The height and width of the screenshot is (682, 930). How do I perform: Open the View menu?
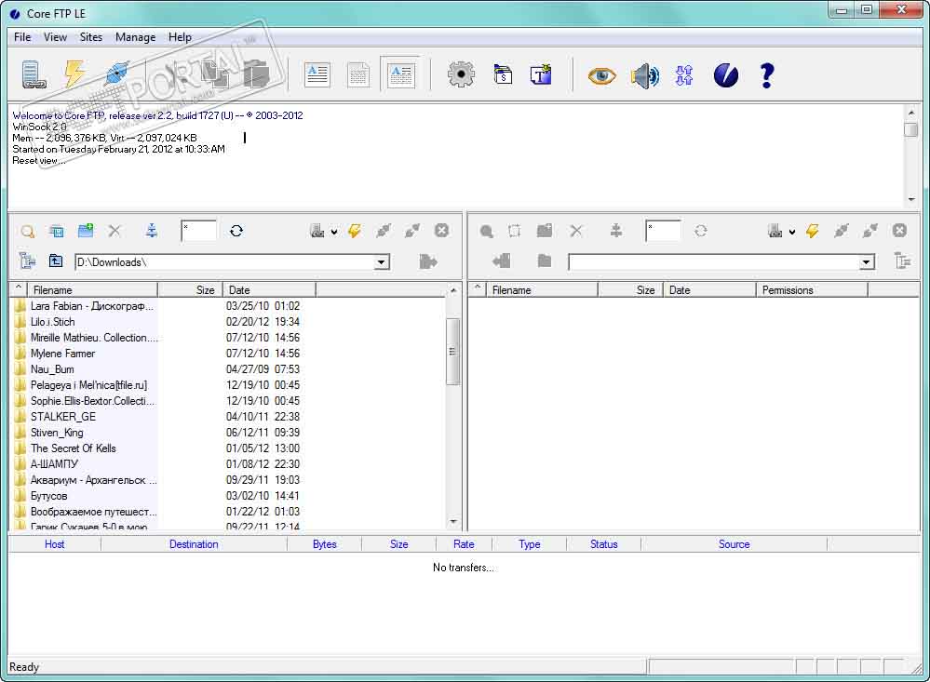pyautogui.click(x=55, y=37)
